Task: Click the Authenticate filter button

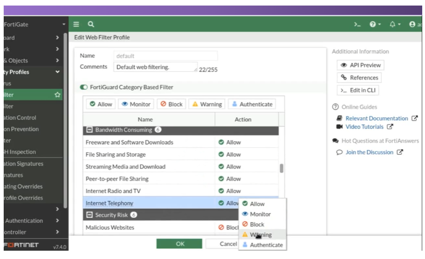Action: pos(252,104)
